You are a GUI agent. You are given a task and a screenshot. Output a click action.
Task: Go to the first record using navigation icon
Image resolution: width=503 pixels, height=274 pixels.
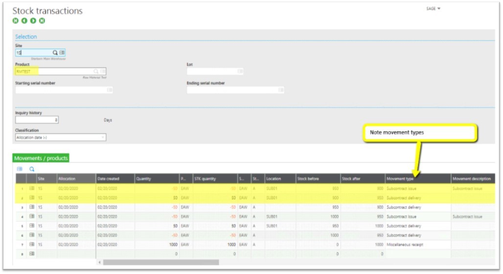point(15,21)
